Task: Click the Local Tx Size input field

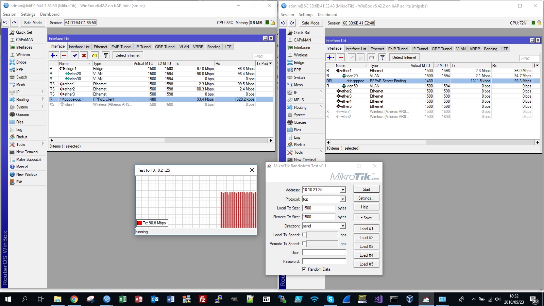Action: [x=319, y=208]
